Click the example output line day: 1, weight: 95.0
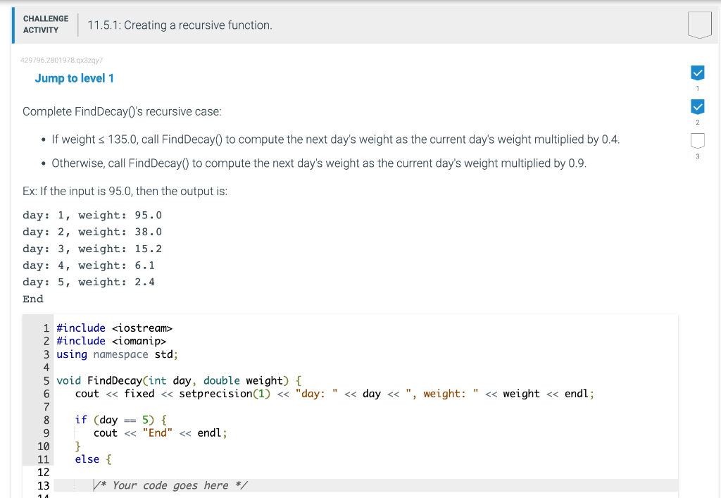Viewport: 721px width, 498px height. tap(92, 215)
